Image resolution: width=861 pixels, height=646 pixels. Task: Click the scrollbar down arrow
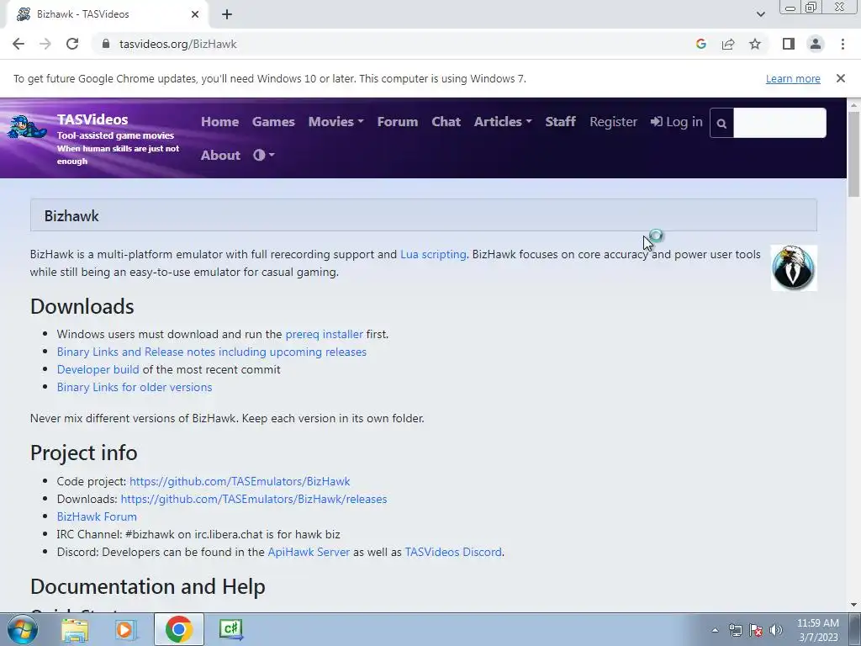click(854, 605)
